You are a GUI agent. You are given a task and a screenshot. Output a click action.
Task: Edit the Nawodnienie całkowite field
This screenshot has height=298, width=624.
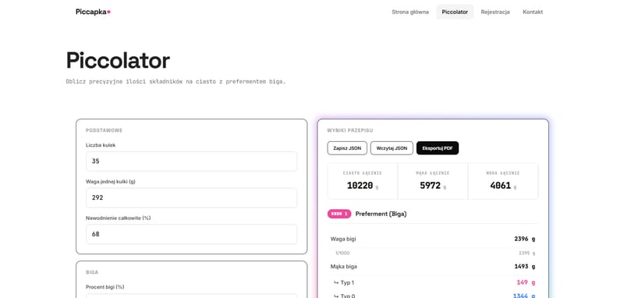click(x=191, y=234)
